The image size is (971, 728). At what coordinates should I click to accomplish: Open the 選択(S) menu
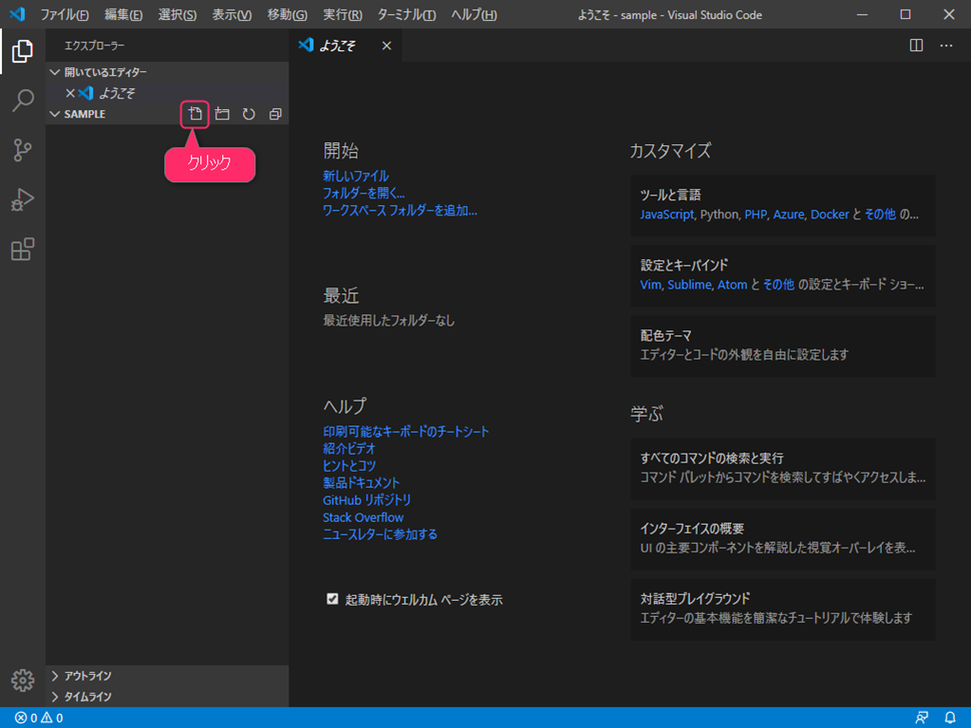pyautogui.click(x=177, y=15)
